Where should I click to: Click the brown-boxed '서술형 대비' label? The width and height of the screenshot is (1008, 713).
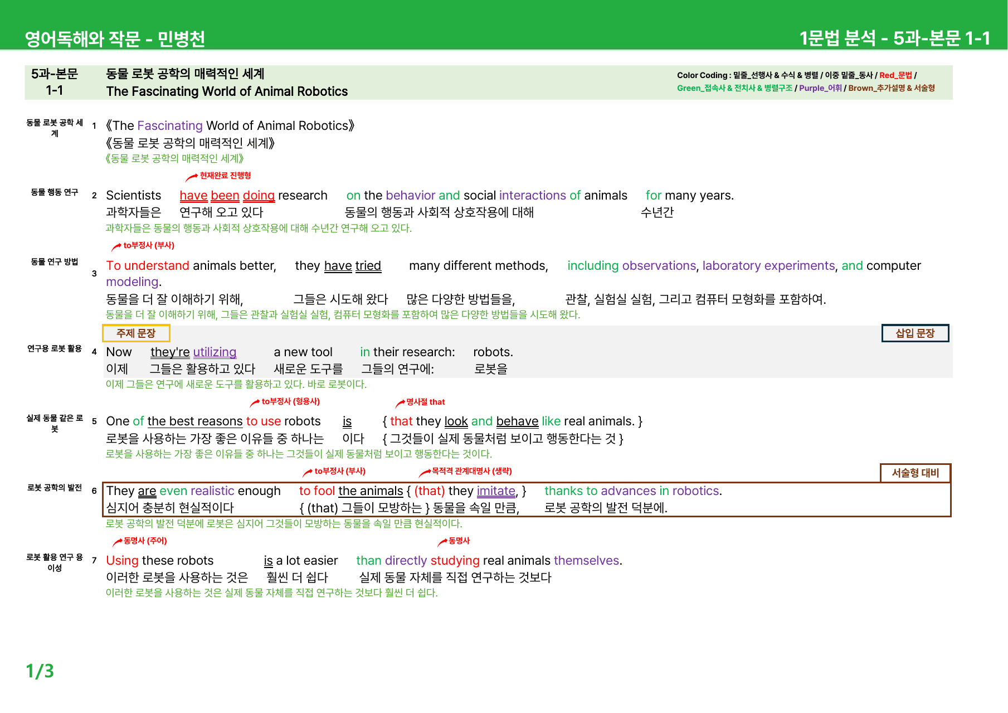click(x=916, y=473)
